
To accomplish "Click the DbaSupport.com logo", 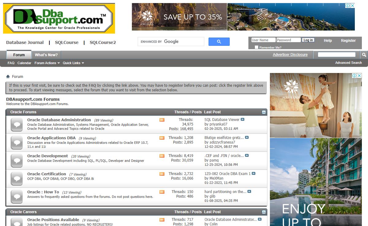I will point(59,18).
